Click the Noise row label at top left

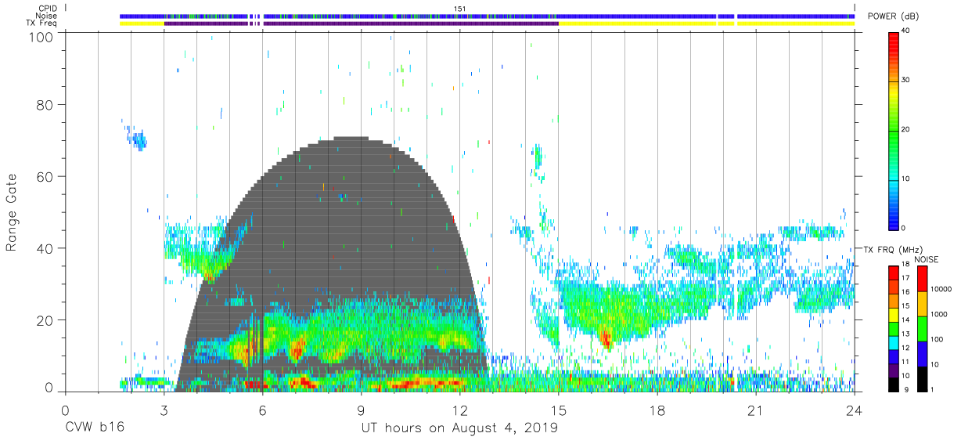click(49, 16)
